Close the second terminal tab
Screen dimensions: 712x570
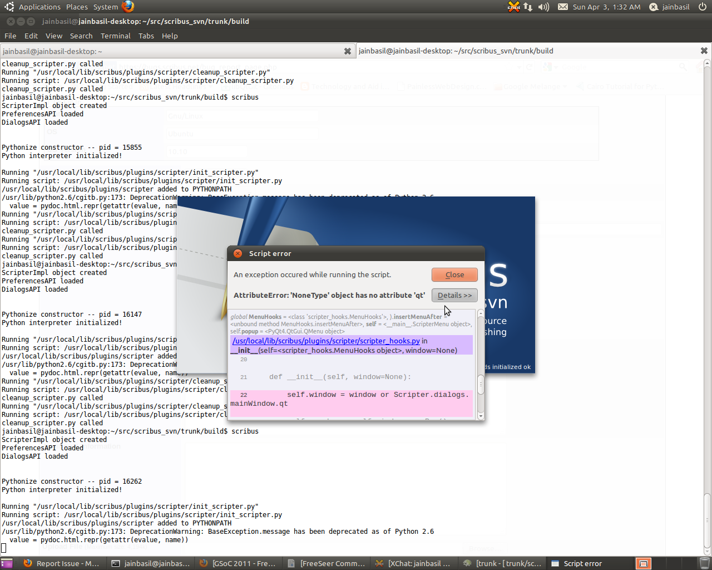tap(704, 51)
